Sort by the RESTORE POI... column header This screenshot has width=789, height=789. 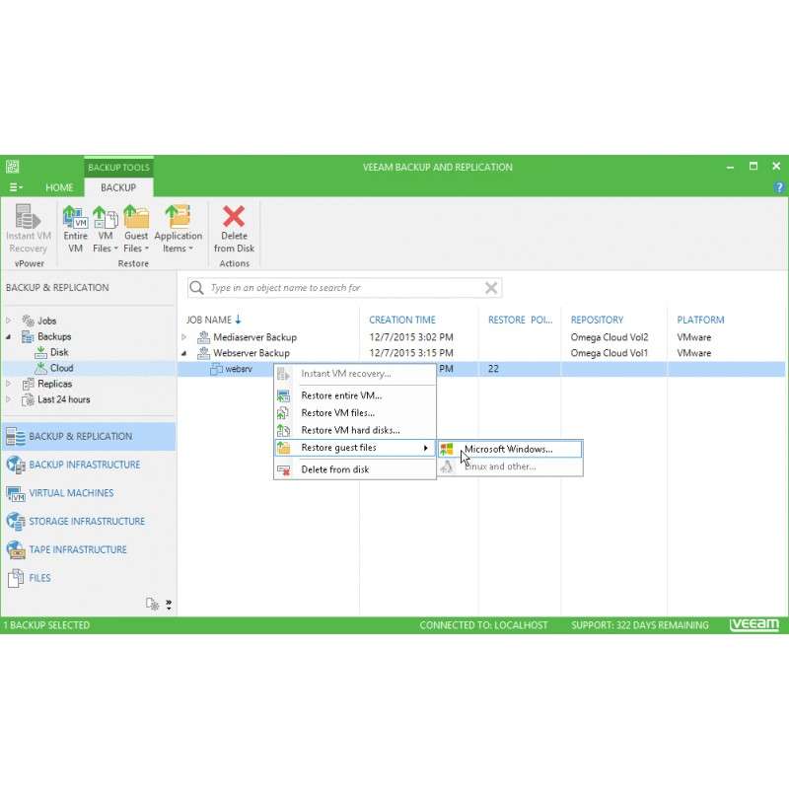(520, 320)
